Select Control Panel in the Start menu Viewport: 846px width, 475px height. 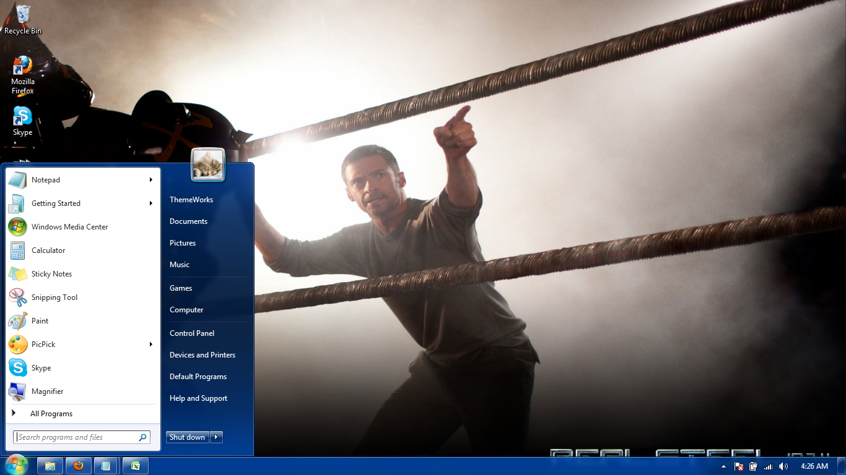(x=192, y=333)
